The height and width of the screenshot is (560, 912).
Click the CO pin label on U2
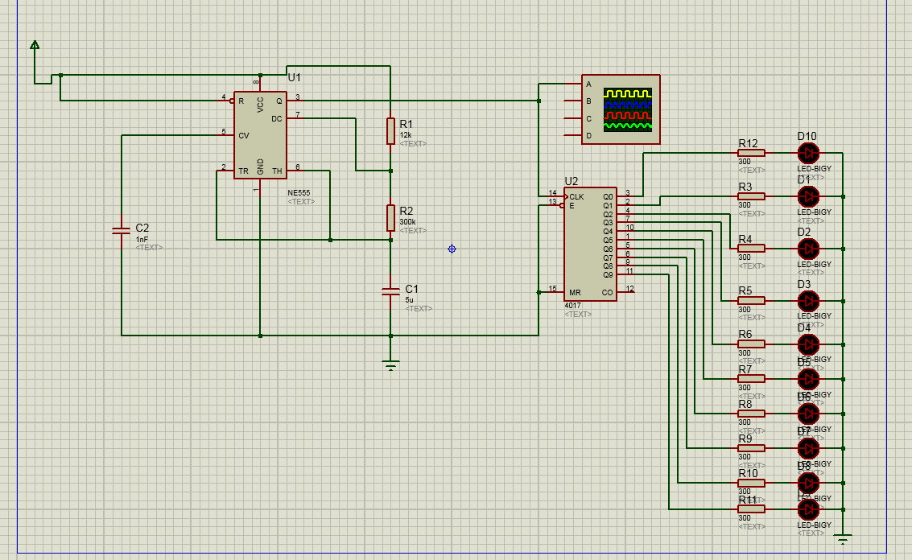pyautogui.click(x=607, y=293)
